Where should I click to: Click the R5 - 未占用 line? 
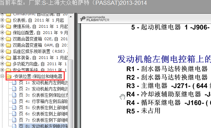click(x=143, y=111)
